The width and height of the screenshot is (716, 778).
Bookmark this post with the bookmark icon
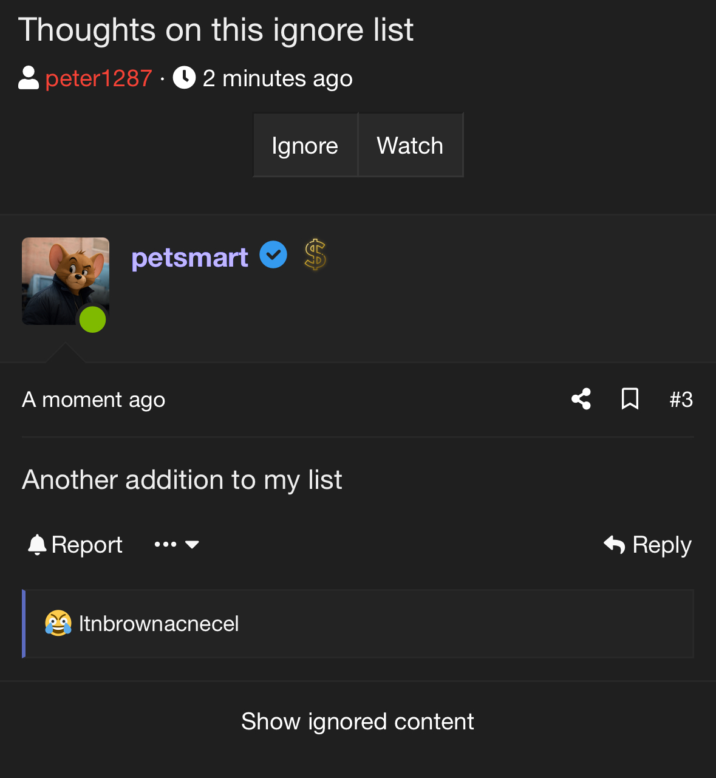click(630, 399)
